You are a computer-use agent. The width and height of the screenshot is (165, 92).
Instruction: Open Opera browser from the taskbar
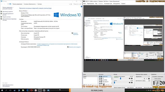click(x=31, y=90)
